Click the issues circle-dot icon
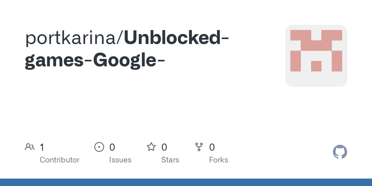Image resolution: width=372 pixels, height=186 pixels. coord(99,147)
